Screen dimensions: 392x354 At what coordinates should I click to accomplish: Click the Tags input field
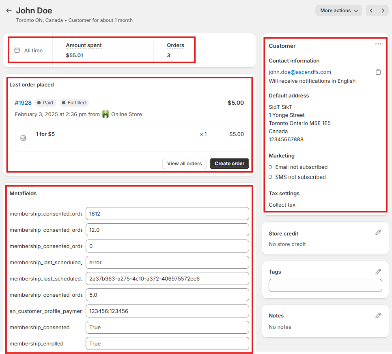(x=325, y=285)
